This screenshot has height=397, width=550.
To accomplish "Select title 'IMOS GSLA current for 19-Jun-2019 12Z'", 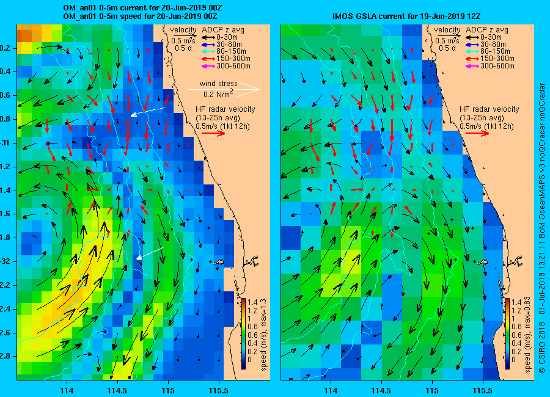I will (406, 16).
